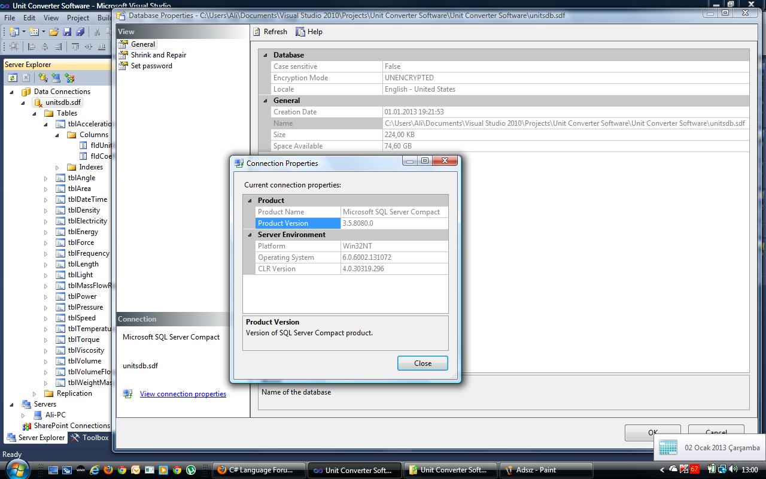Expand Ali-PC server node
766x479 pixels.
[23, 415]
